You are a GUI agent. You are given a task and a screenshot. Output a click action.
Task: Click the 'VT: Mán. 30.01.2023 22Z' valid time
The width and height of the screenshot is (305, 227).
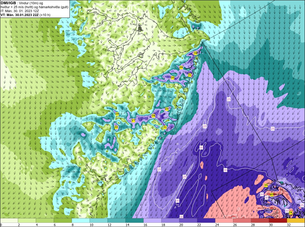coord(20,15)
